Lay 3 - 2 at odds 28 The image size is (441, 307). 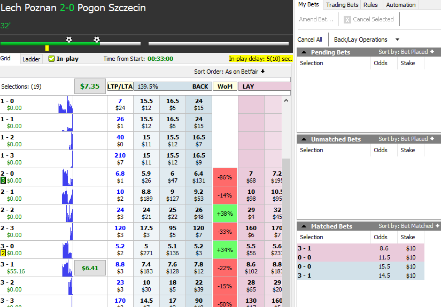click(251, 286)
